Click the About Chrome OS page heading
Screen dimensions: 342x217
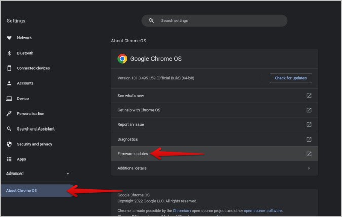coord(129,41)
